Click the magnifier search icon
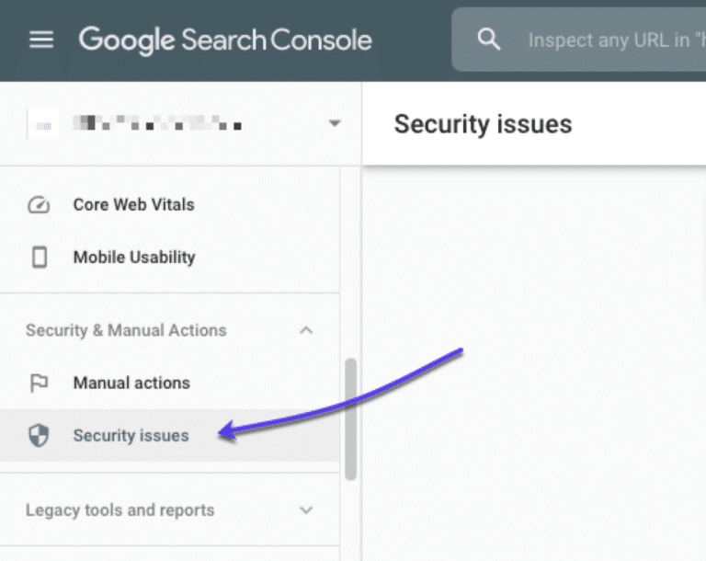The image size is (706, 561). (x=489, y=40)
